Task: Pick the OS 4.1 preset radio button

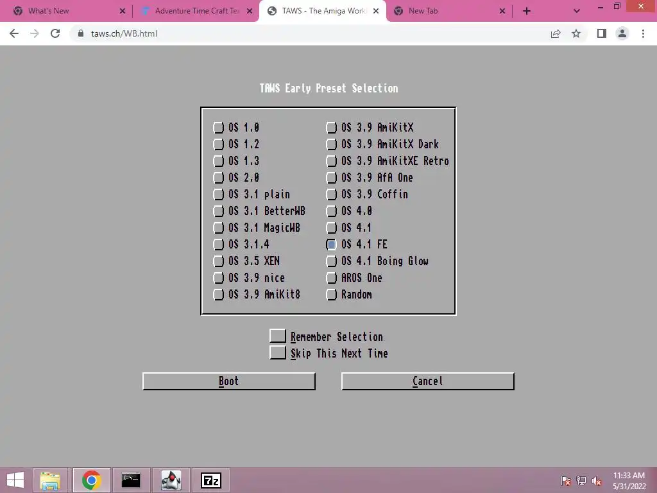Action: tap(331, 228)
